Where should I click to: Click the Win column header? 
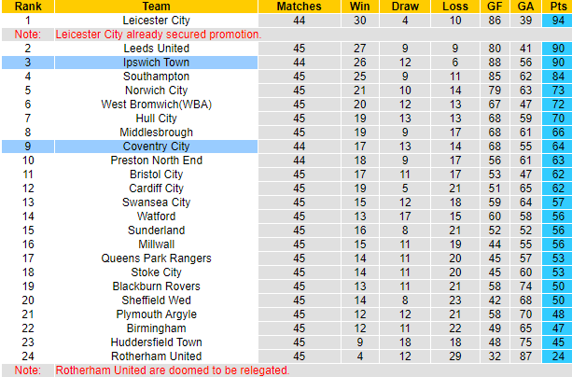[359, 7]
